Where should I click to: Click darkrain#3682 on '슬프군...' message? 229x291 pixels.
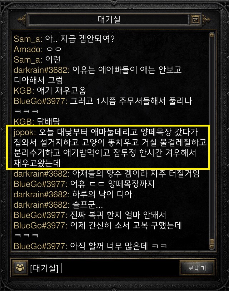point(41,205)
